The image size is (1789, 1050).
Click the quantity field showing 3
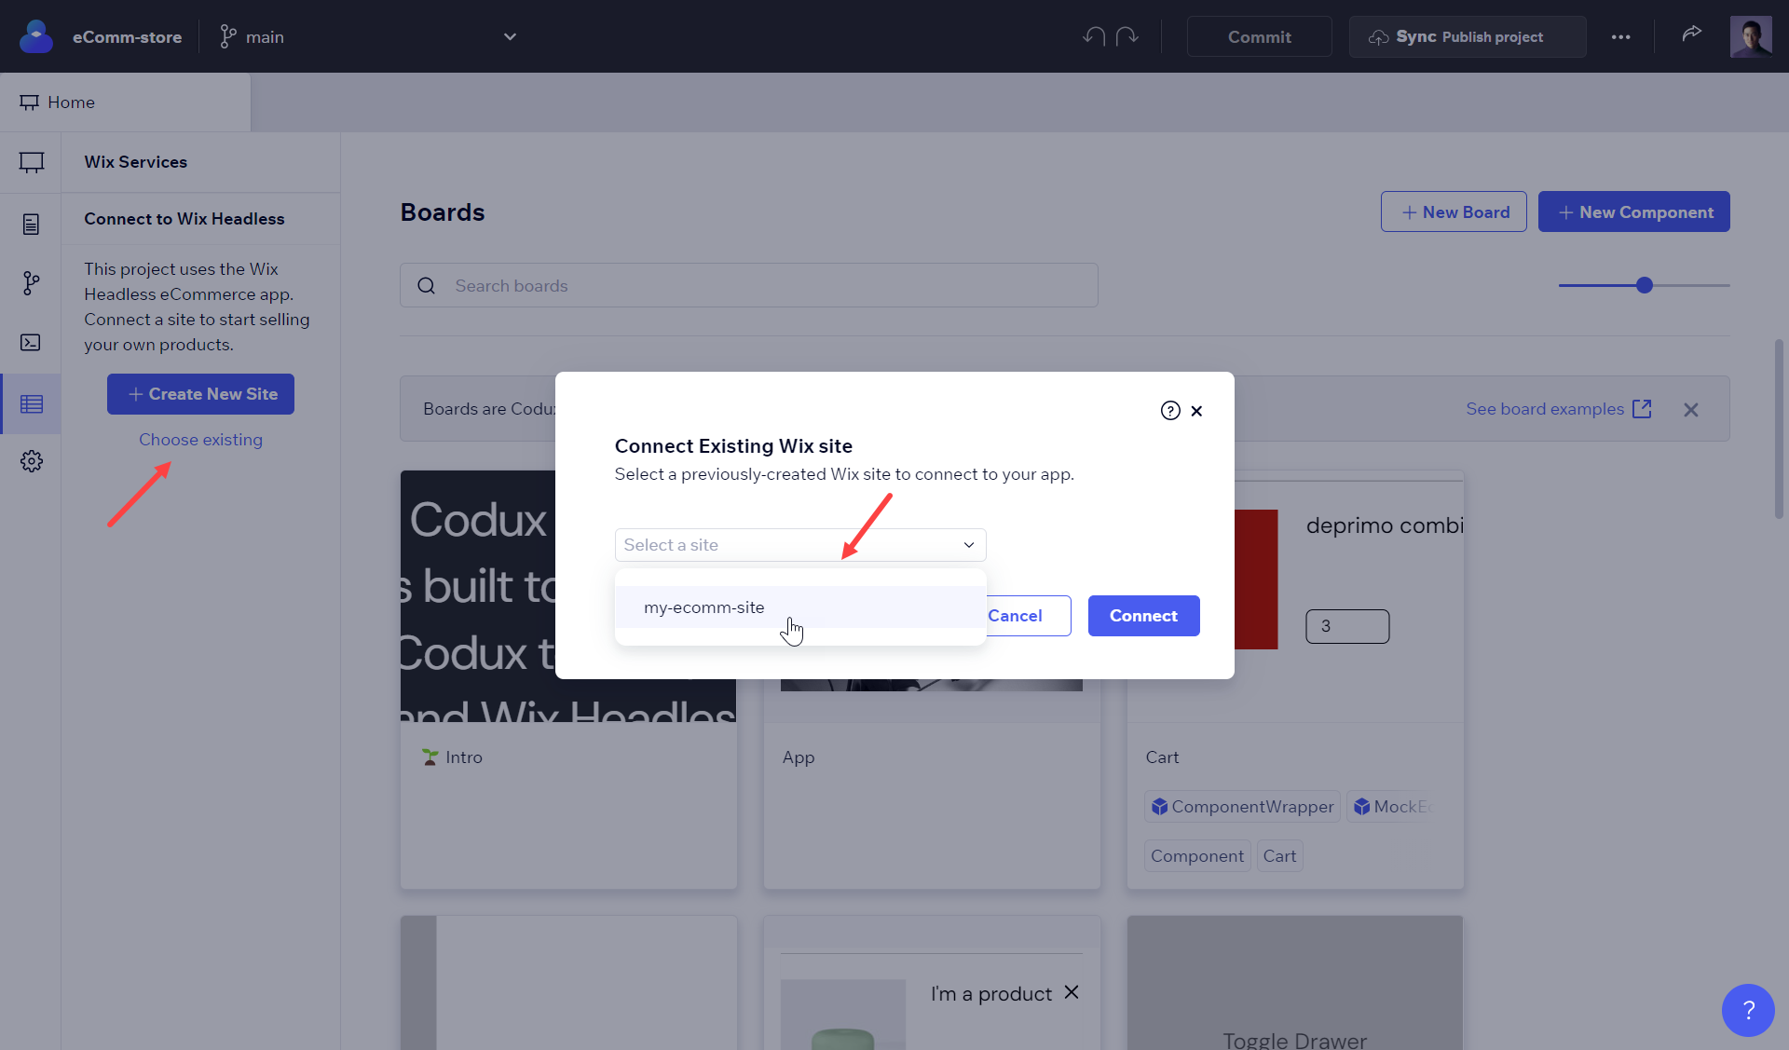[x=1347, y=626]
